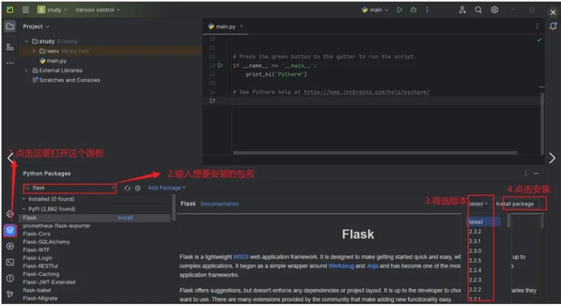
Task: Expand the venv folder
Action: click(x=34, y=51)
